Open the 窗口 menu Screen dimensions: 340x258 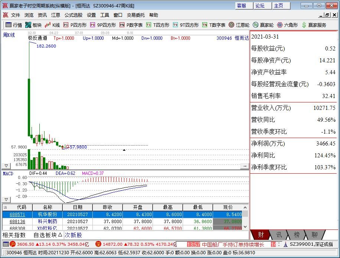click(x=118, y=15)
